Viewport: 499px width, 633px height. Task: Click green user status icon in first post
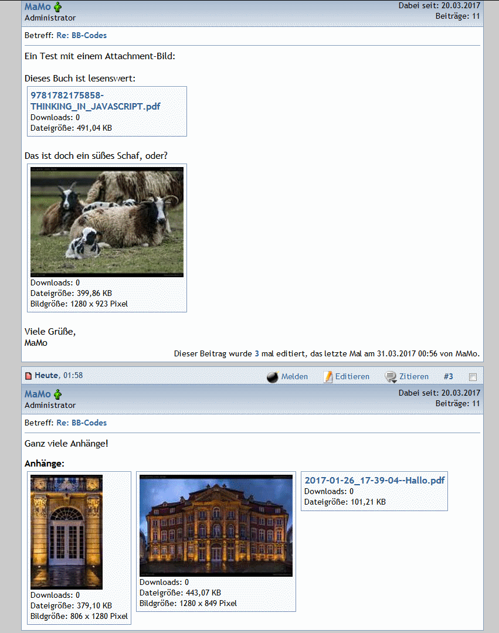click(x=58, y=8)
